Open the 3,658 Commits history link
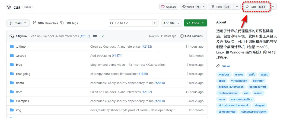This screenshot has width=293, height=118. click(191, 36)
